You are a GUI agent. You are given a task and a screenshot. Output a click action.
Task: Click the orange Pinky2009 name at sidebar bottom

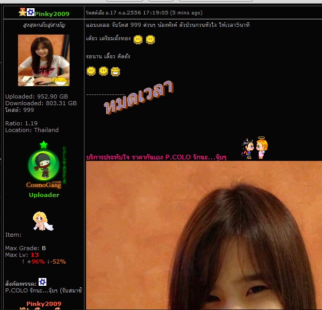pyautogui.click(x=44, y=304)
